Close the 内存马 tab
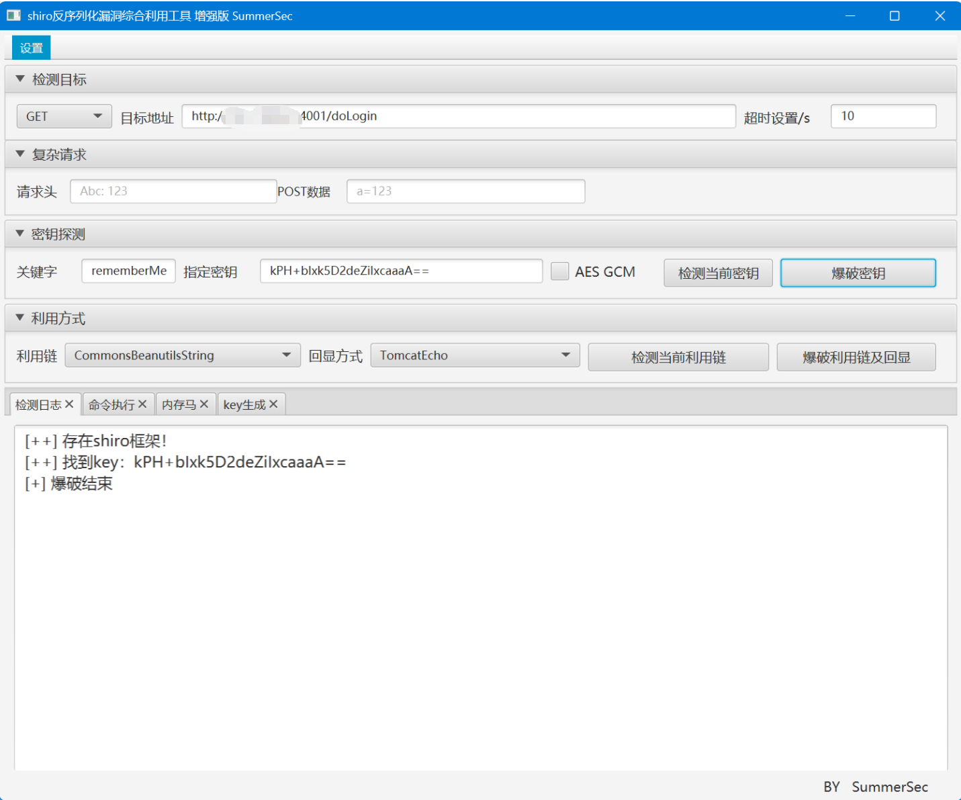The image size is (961, 800). pyautogui.click(x=204, y=404)
